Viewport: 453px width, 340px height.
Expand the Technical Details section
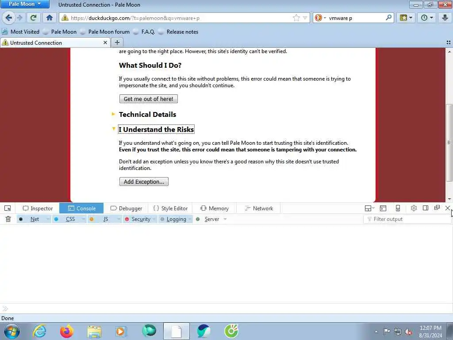pyautogui.click(x=147, y=115)
